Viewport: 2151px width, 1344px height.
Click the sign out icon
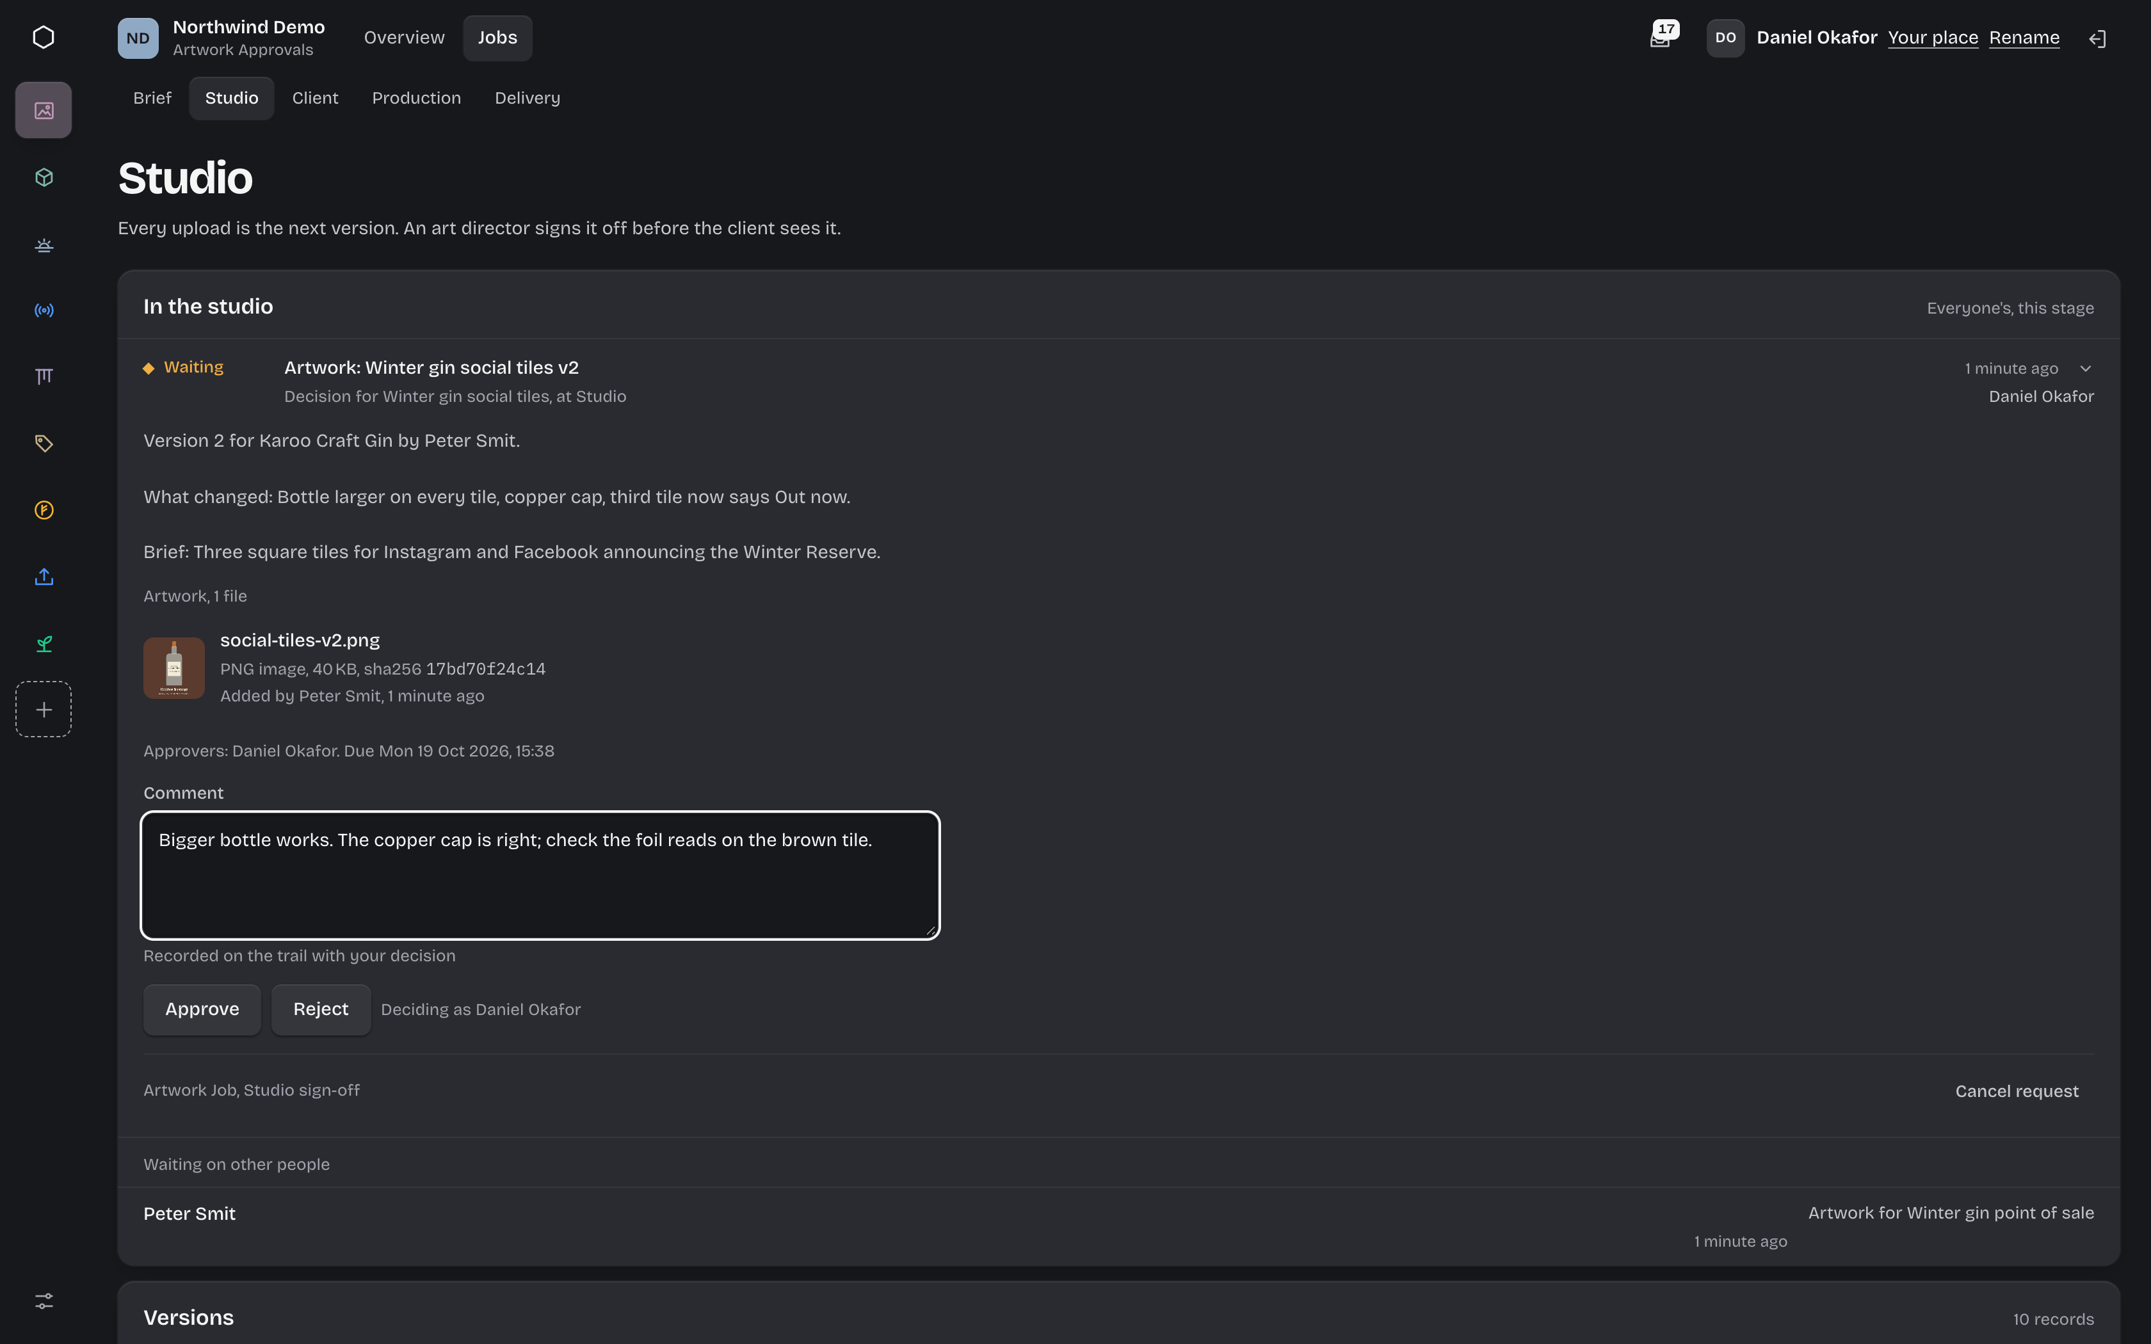(x=2098, y=38)
